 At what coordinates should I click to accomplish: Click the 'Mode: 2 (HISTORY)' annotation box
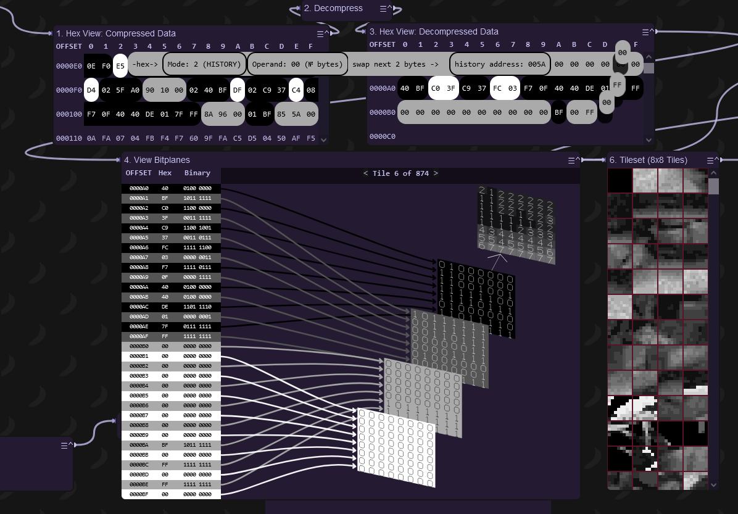[204, 64]
